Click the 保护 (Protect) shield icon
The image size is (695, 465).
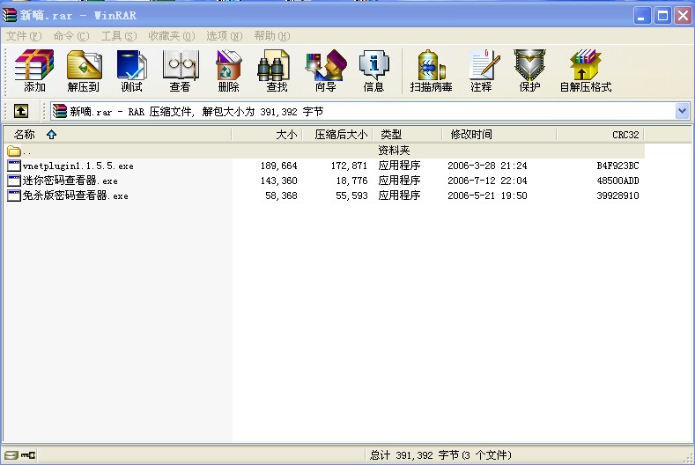point(529,70)
